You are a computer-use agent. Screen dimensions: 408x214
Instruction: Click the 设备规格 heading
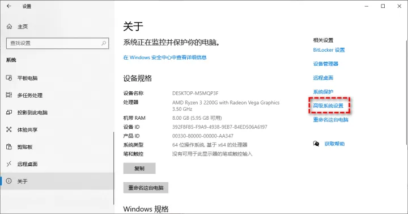pyautogui.click(x=137, y=78)
